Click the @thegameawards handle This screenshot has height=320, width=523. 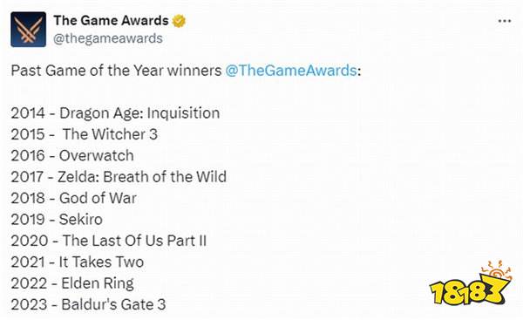(x=108, y=38)
